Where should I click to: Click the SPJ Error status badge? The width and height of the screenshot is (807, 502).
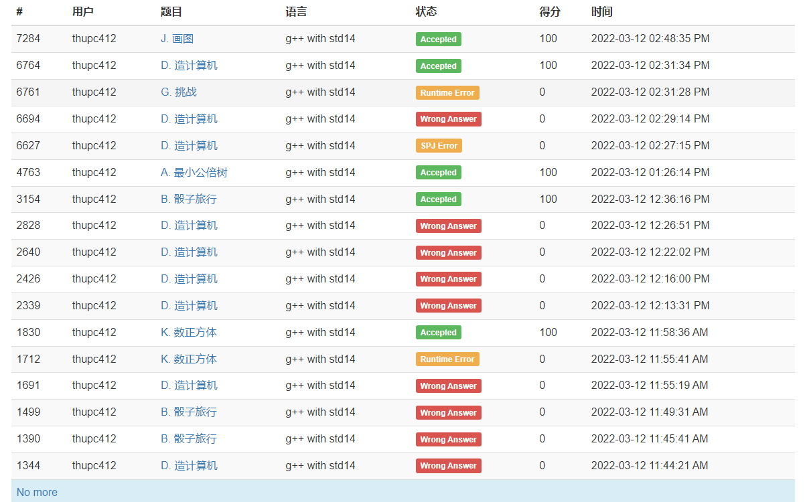[x=439, y=146]
